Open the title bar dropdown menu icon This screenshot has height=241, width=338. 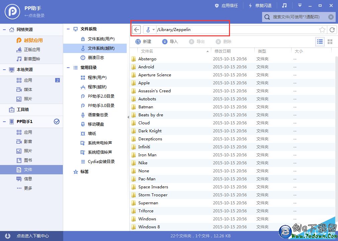[300, 5]
